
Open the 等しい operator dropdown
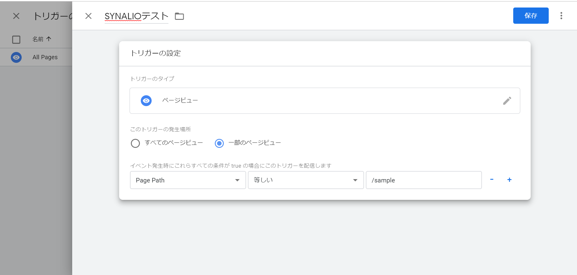(x=306, y=180)
